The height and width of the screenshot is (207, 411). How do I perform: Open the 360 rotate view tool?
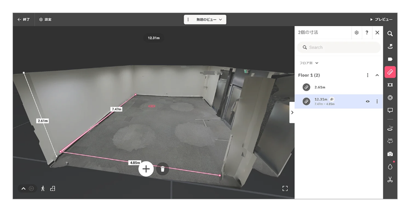click(390, 141)
